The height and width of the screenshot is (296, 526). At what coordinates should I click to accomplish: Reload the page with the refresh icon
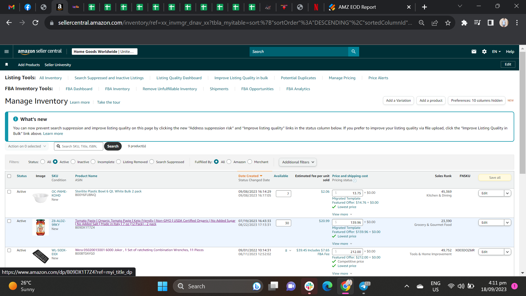click(x=36, y=23)
